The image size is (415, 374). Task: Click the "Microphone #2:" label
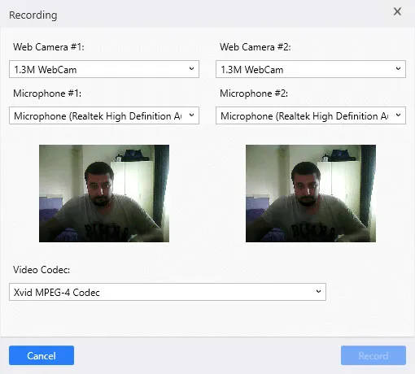click(x=254, y=93)
